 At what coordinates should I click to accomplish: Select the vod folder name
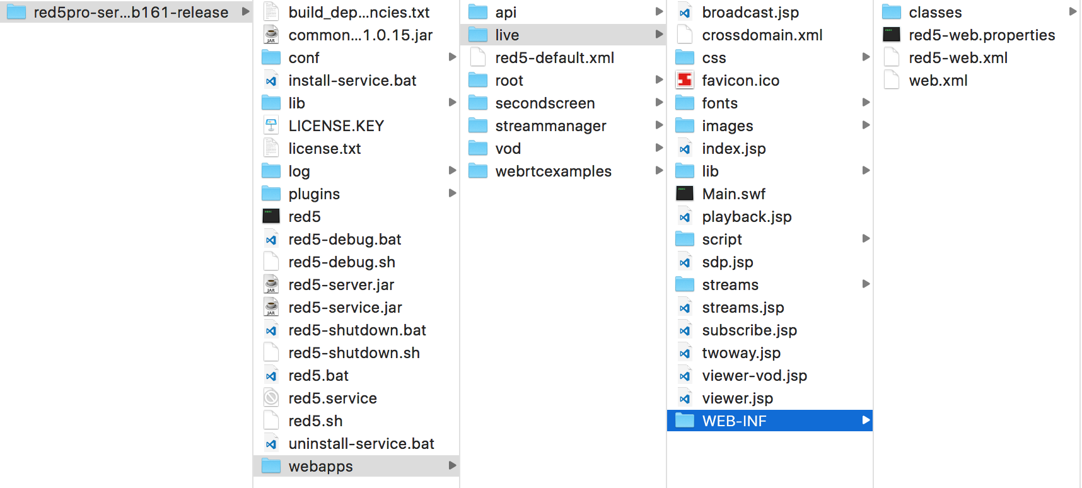point(508,148)
